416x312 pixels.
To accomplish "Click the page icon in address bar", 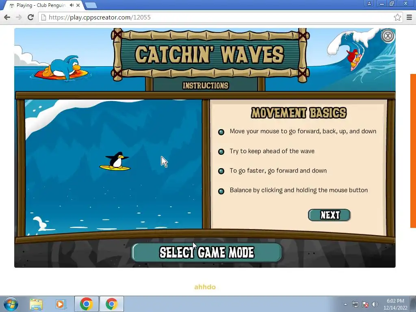I will coord(44,17).
